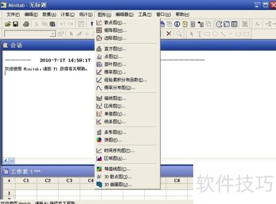
Task: Choose 概率分布图(O)... entry
Action: tap(128, 88)
